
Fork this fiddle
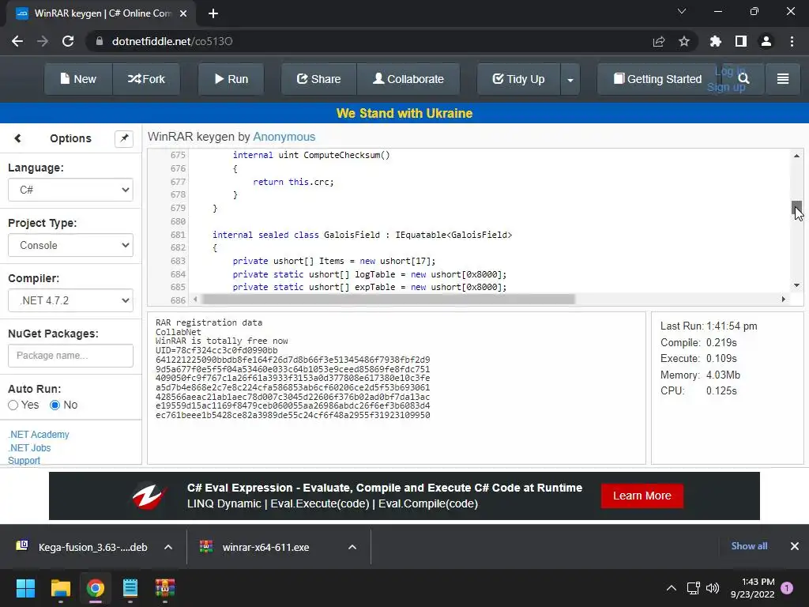point(146,79)
